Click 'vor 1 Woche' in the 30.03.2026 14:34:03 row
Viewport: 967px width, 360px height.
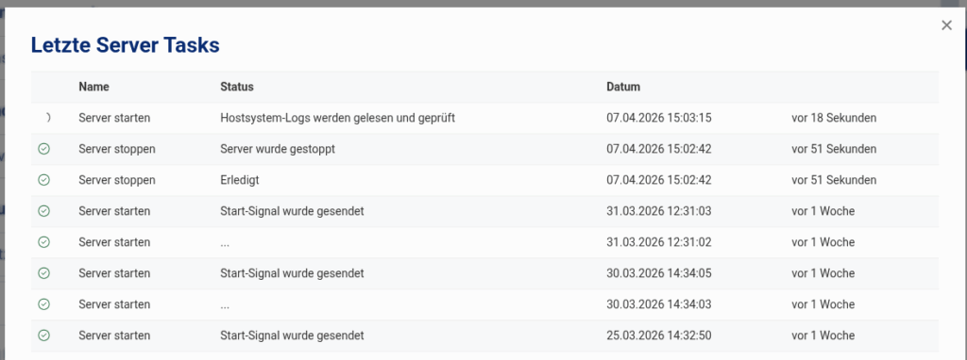point(823,304)
